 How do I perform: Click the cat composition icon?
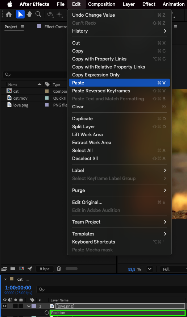pos(9,91)
